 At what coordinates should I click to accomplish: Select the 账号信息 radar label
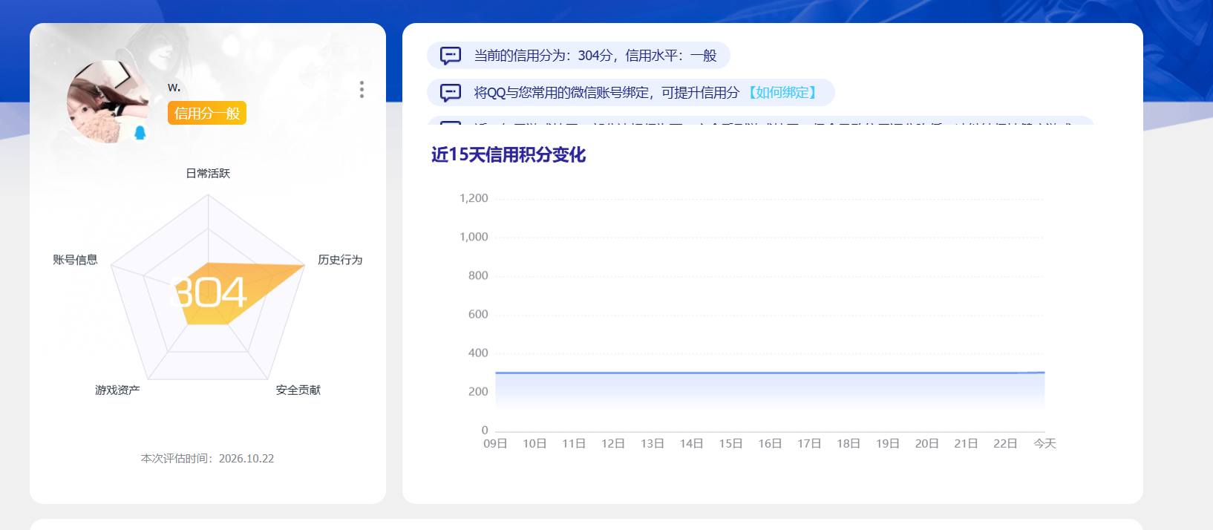[75, 260]
